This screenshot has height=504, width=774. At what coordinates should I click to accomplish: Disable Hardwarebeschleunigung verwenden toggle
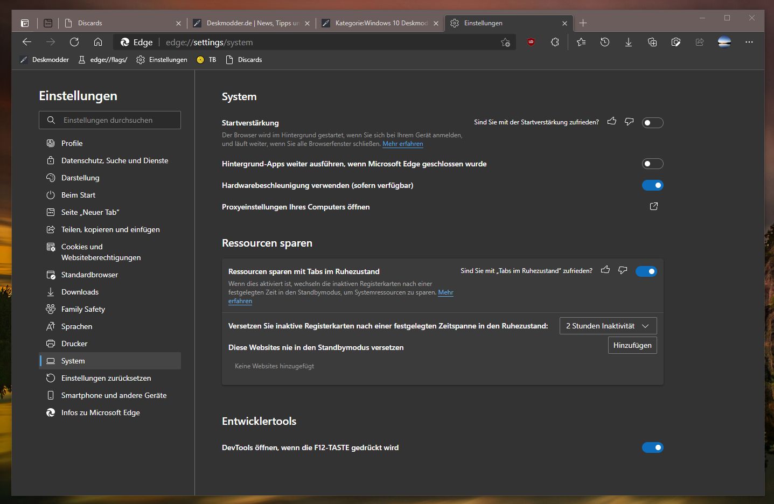(652, 185)
